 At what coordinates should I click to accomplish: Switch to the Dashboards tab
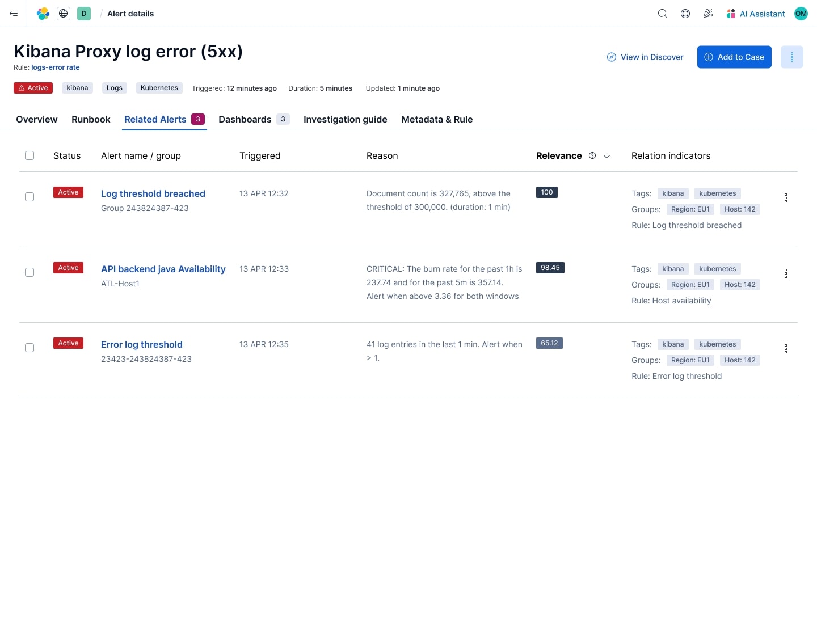254,119
